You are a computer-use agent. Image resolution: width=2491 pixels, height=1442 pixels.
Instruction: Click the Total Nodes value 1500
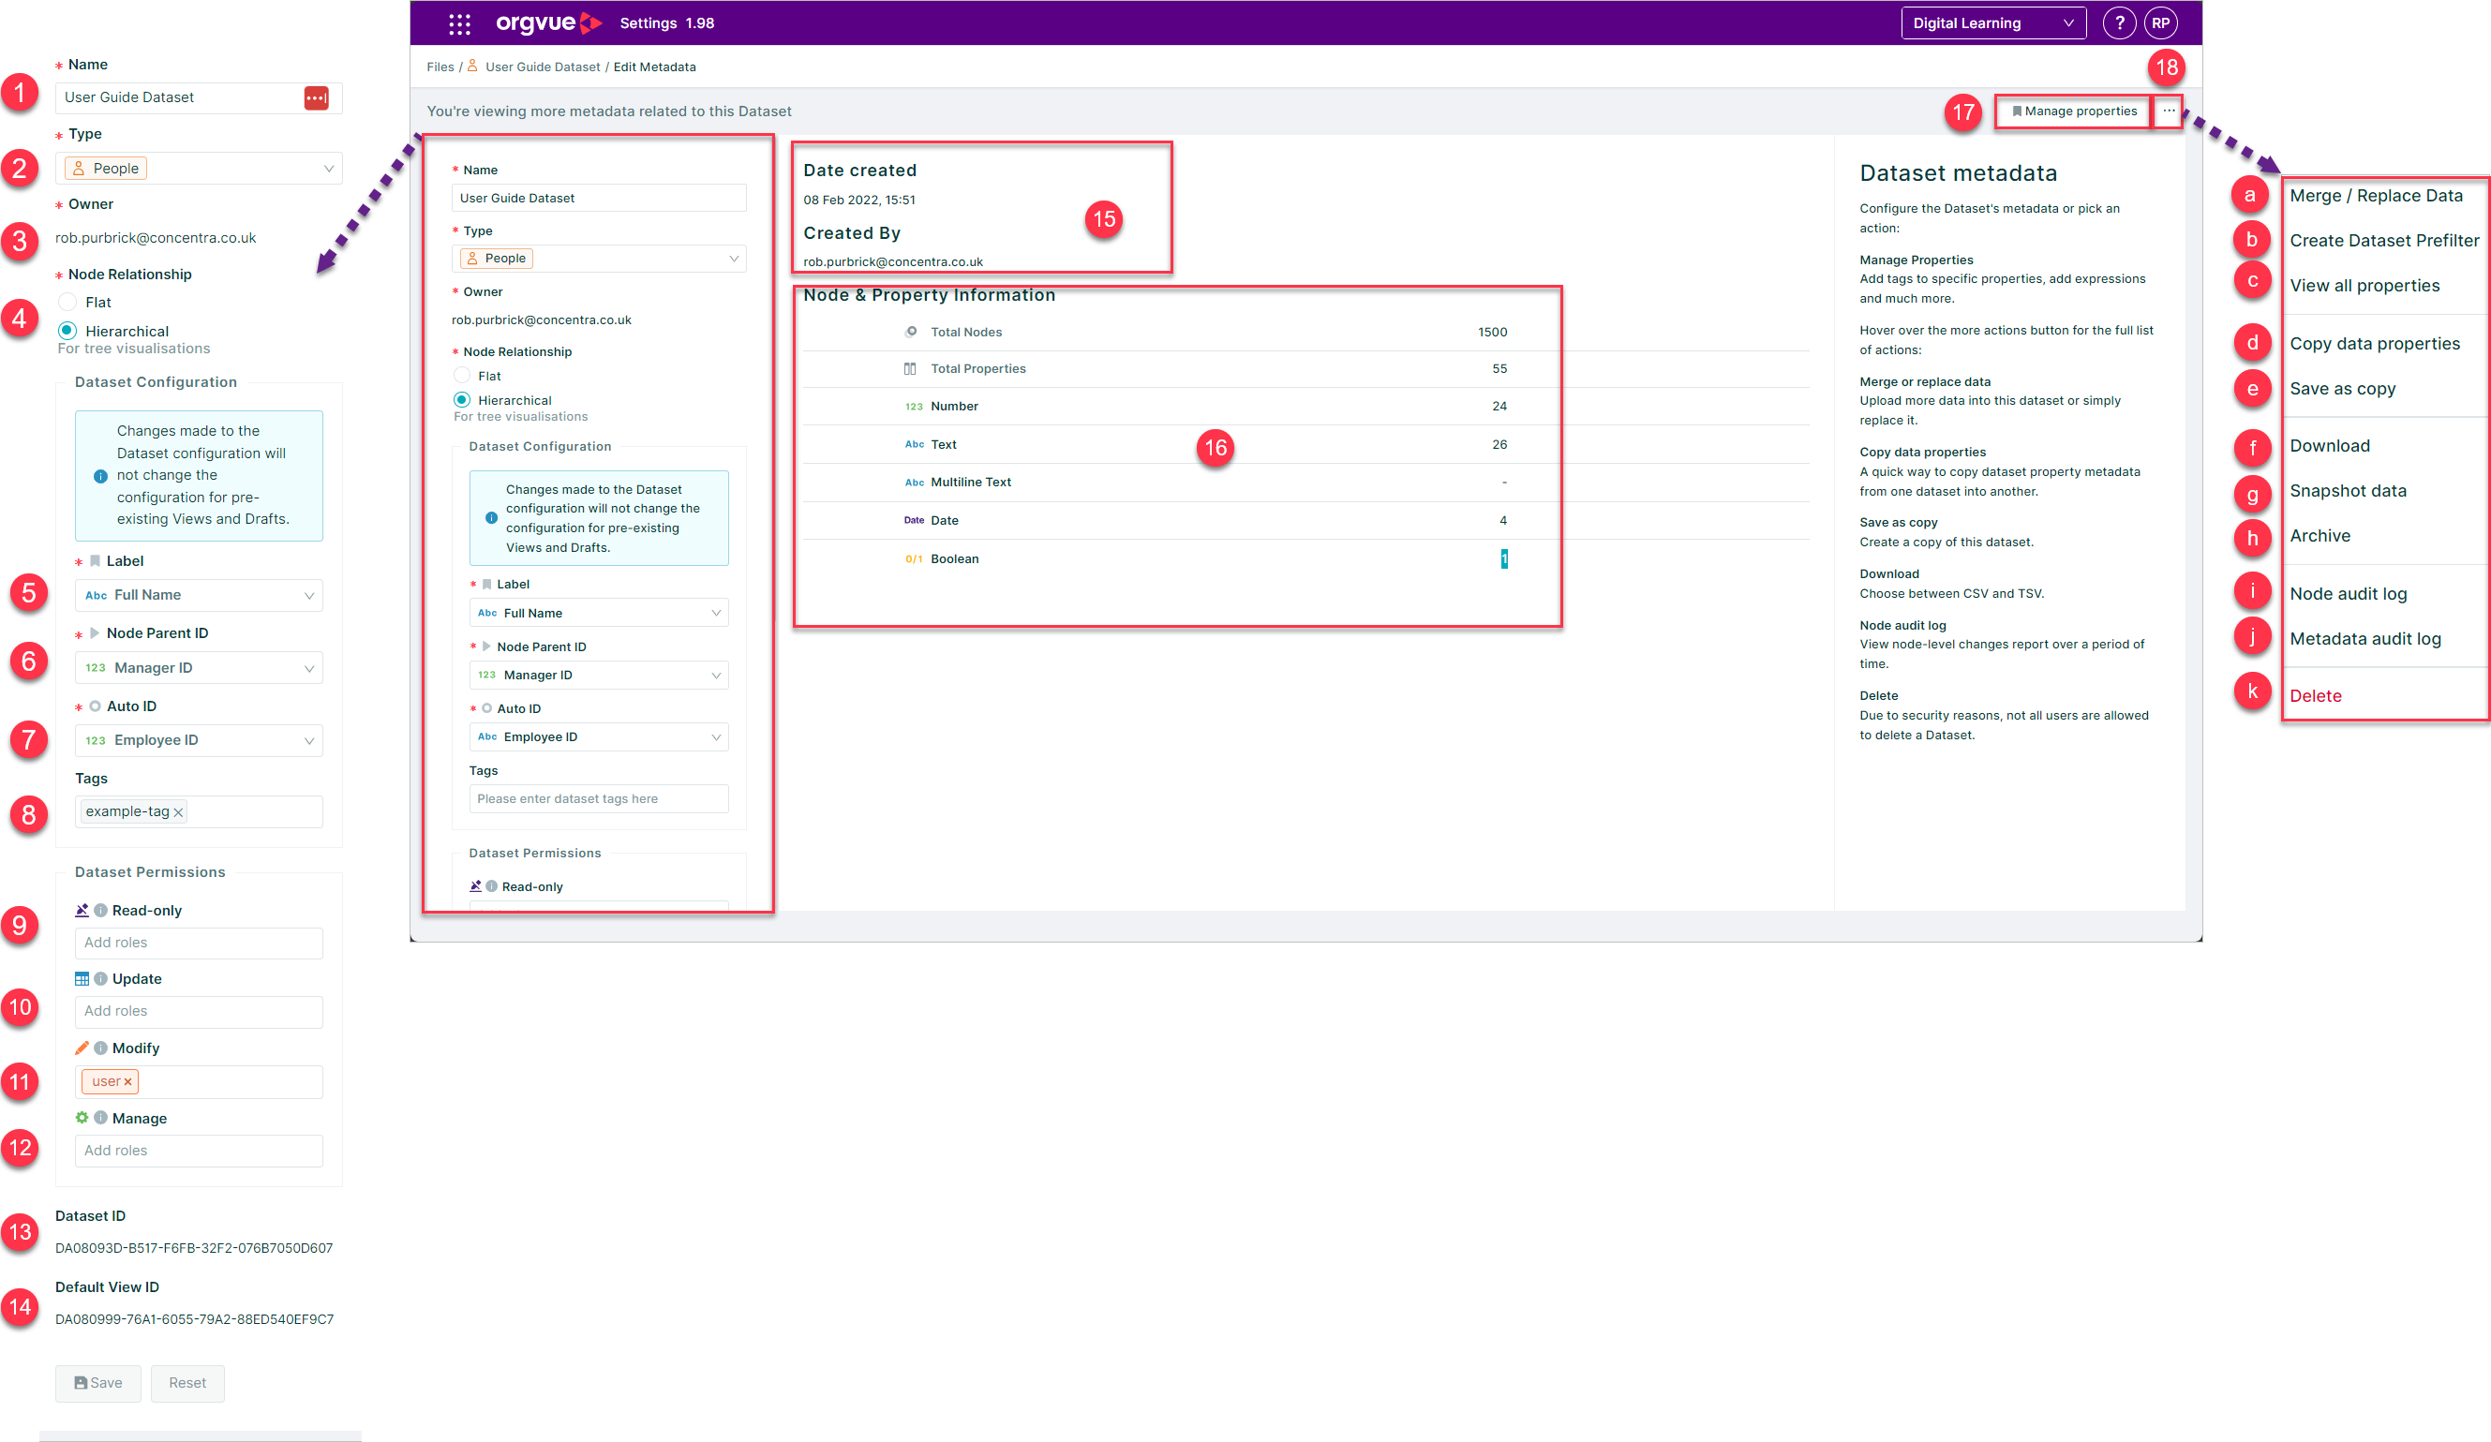pyautogui.click(x=1492, y=332)
